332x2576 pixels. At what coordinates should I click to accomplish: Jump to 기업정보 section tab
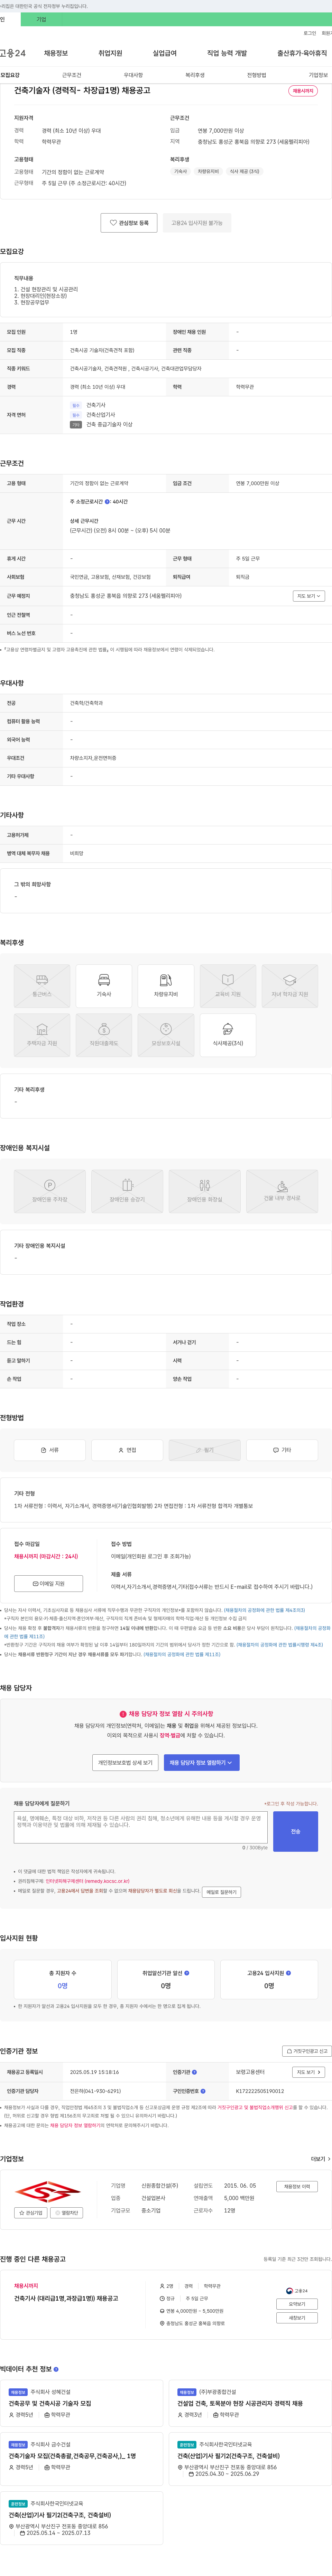(x=318, y=75)
